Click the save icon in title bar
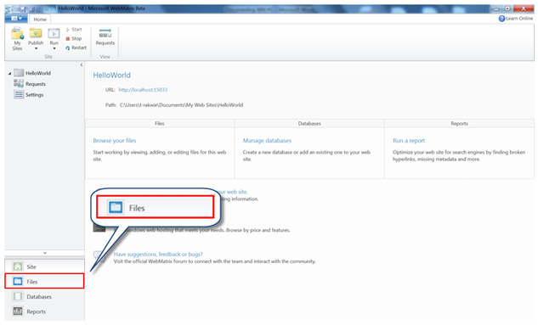The height and width of the screenshot is (325, 538). (x=23, y=8)
